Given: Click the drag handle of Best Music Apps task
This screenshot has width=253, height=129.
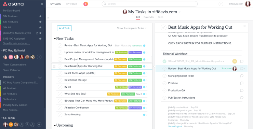Looking at the screenshot, I should click(54, 66).
